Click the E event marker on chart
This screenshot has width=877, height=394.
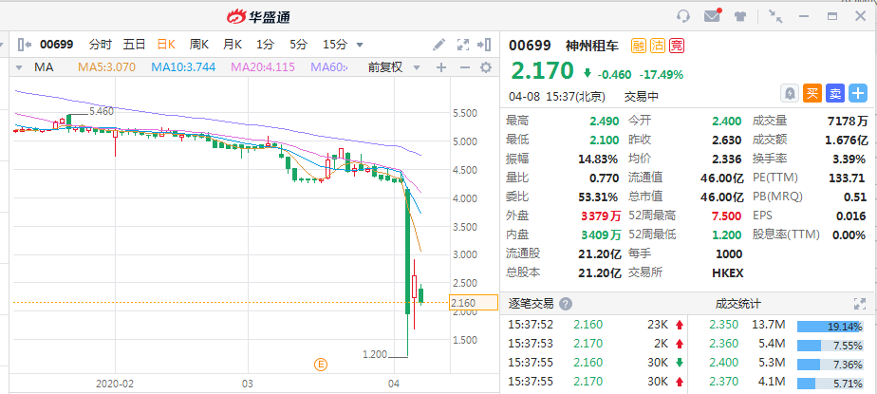point(321,365)
